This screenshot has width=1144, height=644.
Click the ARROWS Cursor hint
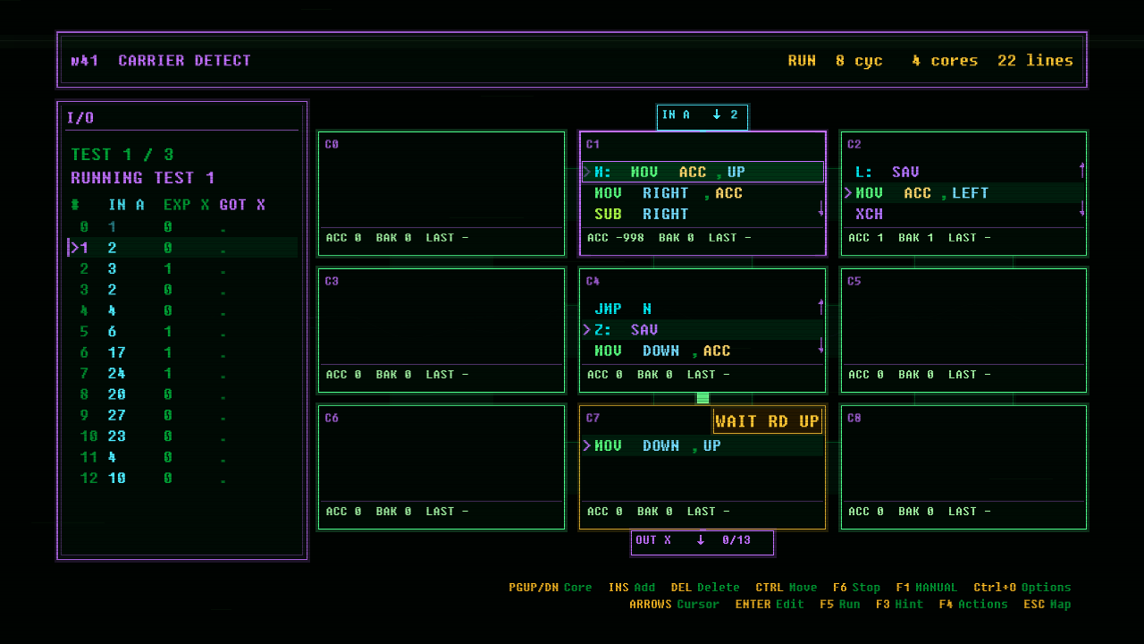point(675,604)
